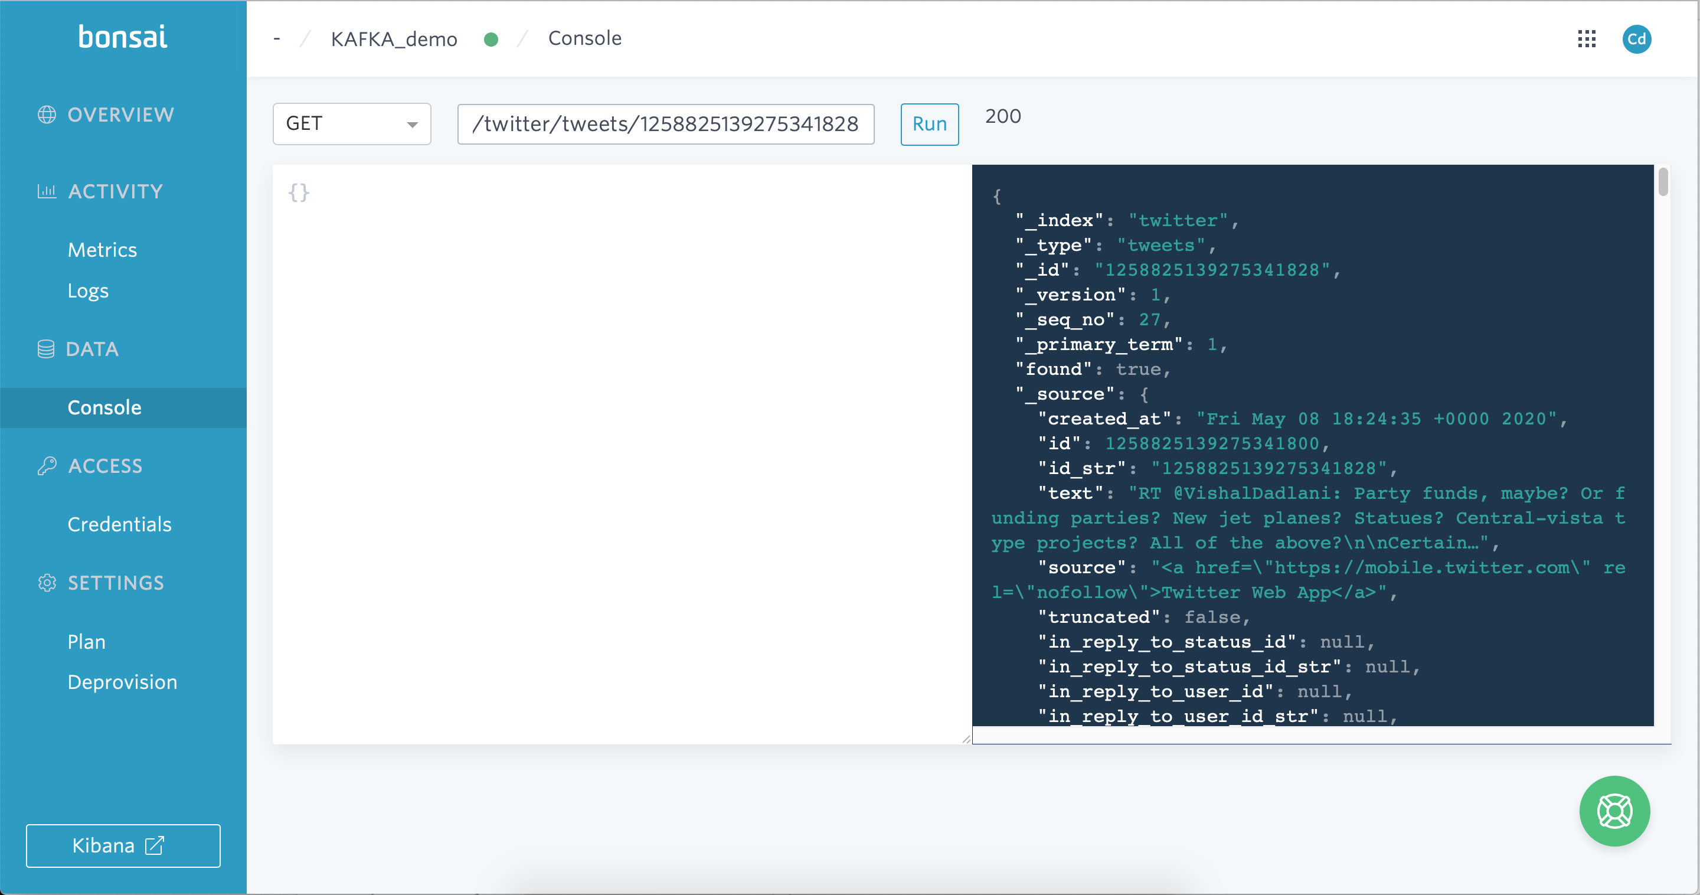Image resolution: width=1700 pixels, height=895 pixels.
Task: Go to Deprovision page
Action: [x=122, y=682]
